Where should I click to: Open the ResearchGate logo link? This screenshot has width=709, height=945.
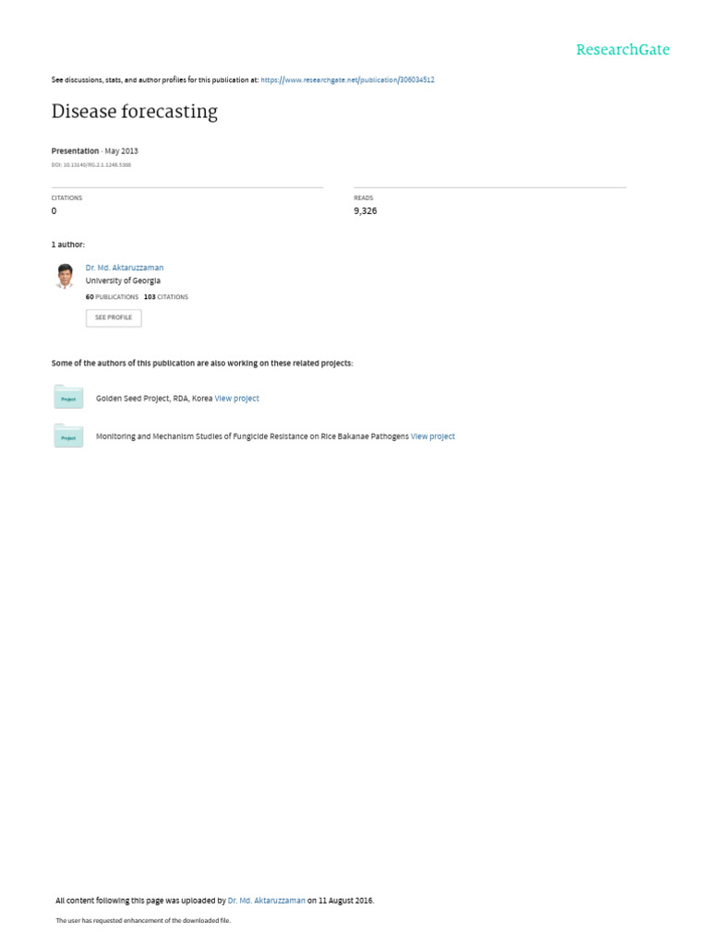623,50
